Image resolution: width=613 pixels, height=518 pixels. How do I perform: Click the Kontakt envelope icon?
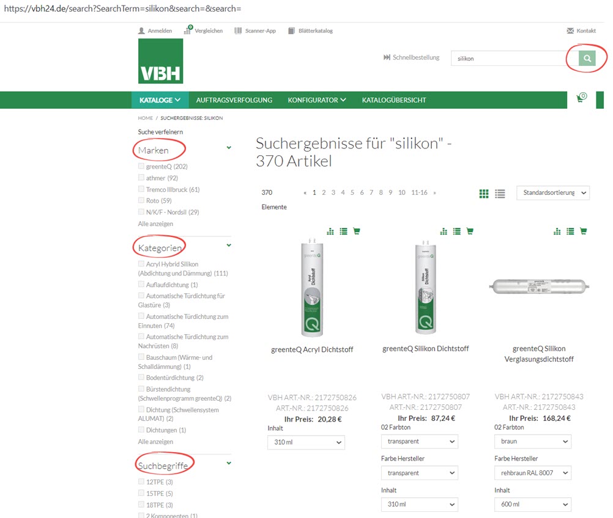tap(570, 31)
